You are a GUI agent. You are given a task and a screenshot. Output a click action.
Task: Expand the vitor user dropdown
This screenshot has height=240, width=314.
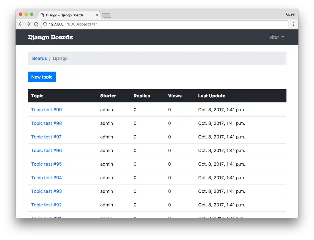click(276, 37)
